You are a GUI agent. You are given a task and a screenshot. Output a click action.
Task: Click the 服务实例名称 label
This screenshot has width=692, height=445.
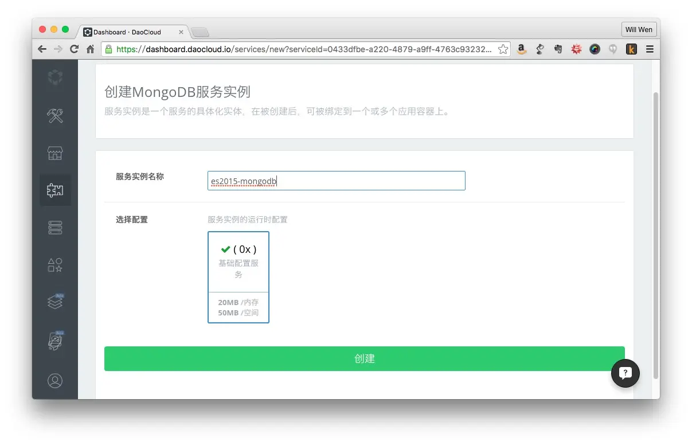[x=140, y=177]
